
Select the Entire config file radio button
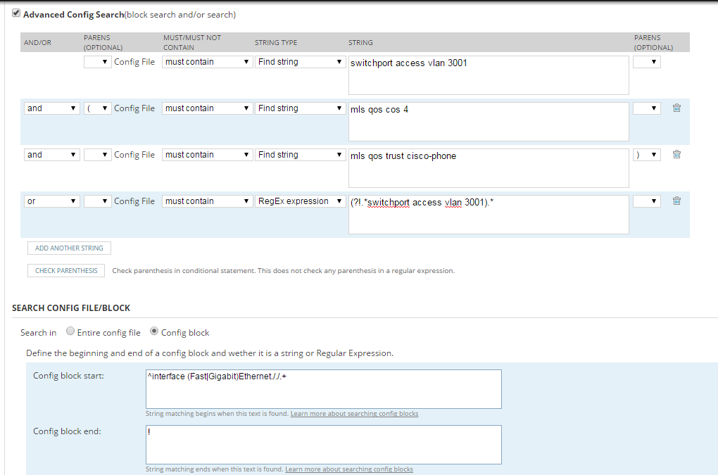(x=70, y=331)
